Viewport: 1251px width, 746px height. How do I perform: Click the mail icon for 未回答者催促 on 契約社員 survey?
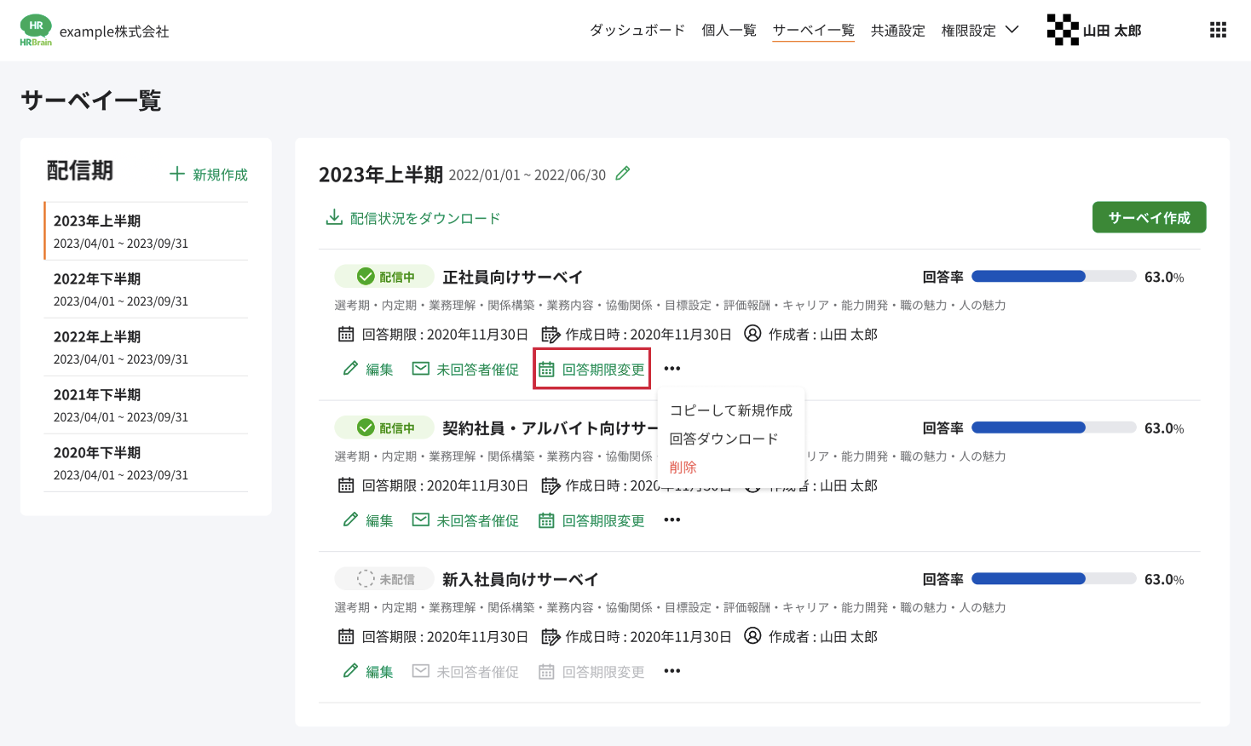pos(420,519)
